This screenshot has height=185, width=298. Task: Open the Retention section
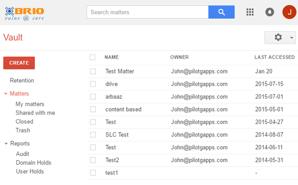coord(22,80)
